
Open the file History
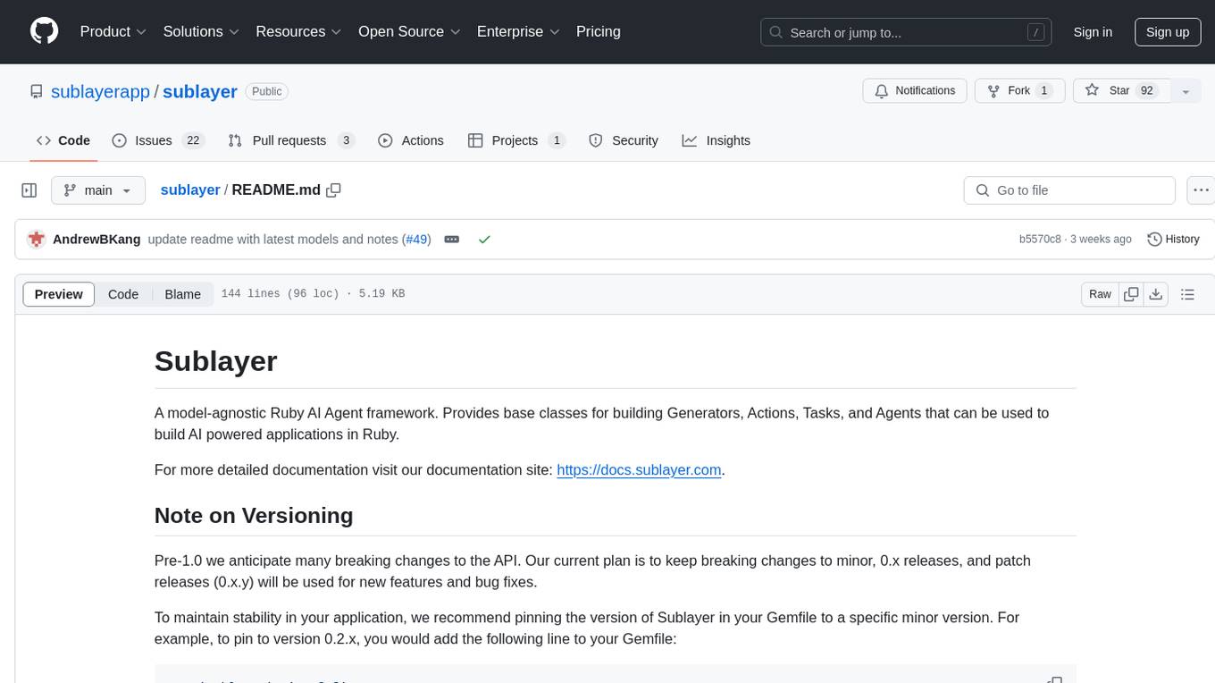click(x=1173, y=240)
